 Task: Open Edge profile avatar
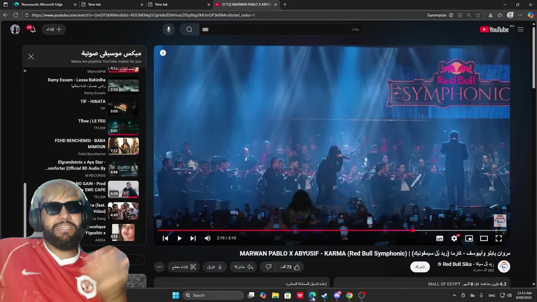[x=510, y=15]
